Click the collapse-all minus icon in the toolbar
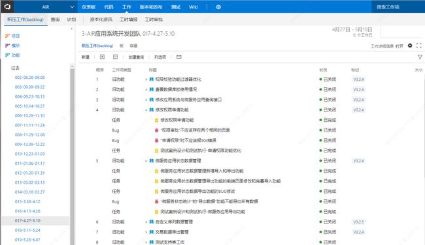 click(x=115, y=57)
